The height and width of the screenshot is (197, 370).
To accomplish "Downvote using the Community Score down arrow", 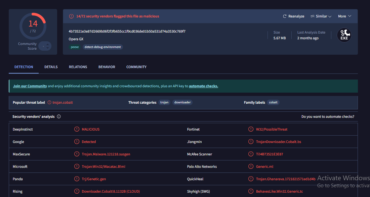I will click(x=47, y=48).
